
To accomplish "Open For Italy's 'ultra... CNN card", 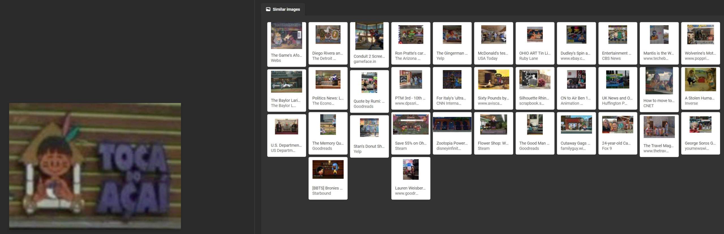I will [452, 88].
